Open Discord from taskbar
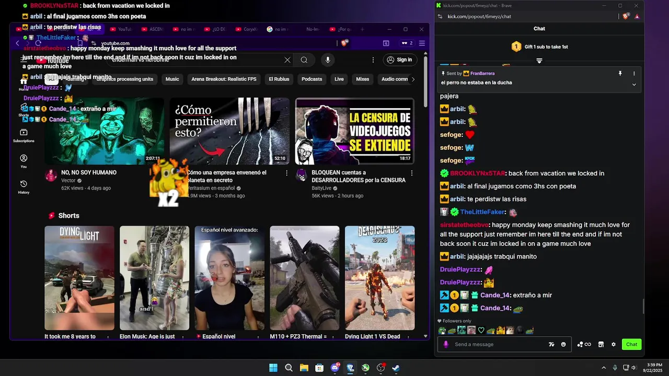Image resolution: width=669 pixels, height=376 pixels. coord(335,368)
